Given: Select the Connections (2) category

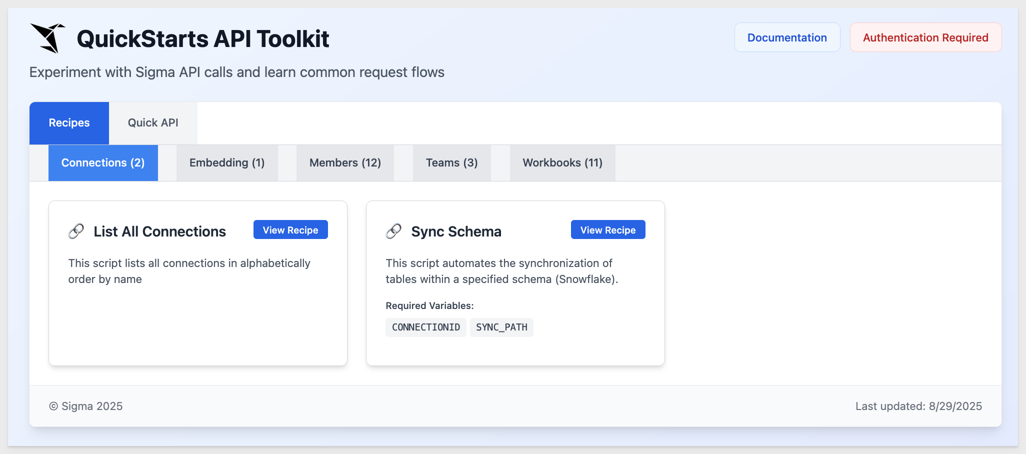Looking at the screenshot, I should point(103,163).
